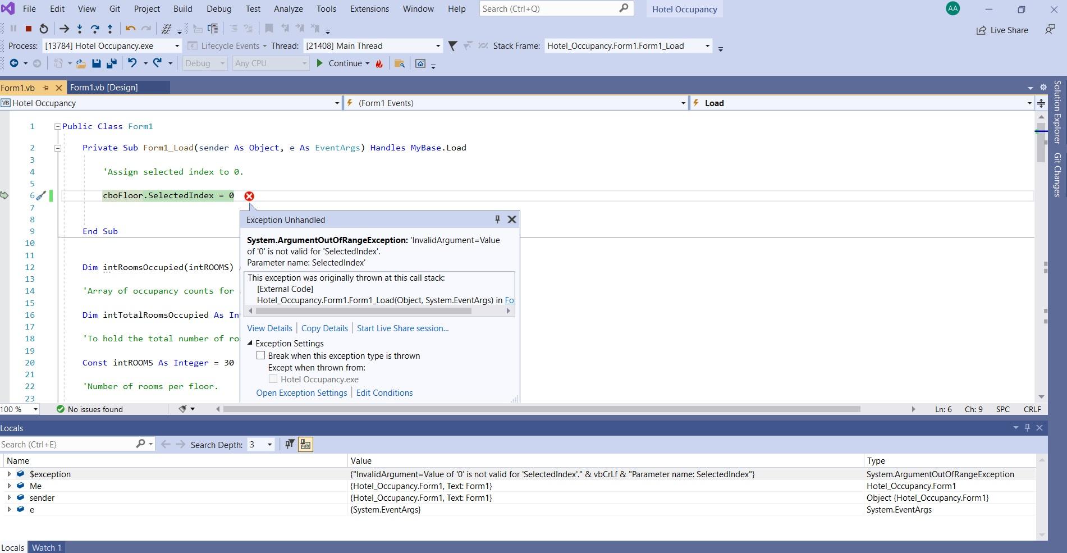
Task: Open the Extensions menu
Action: tap(369, 9)
